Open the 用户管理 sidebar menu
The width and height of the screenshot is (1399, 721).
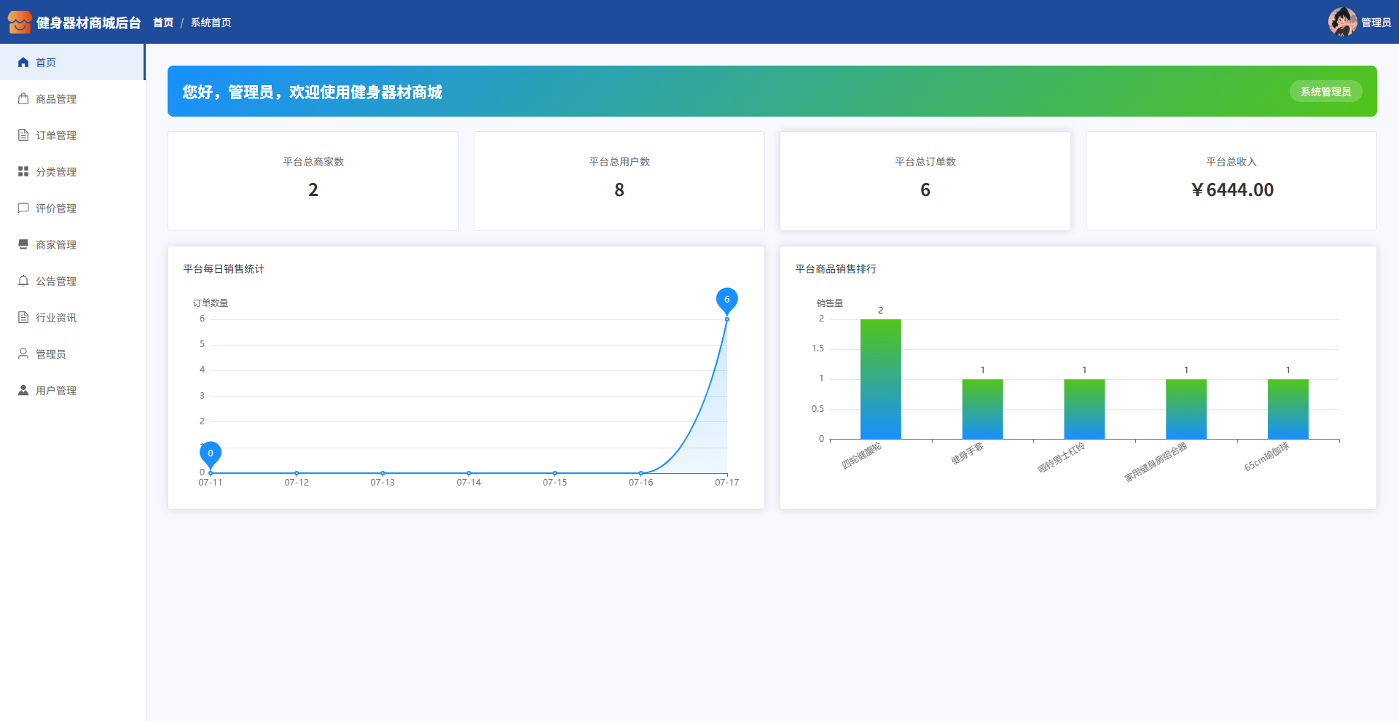click(56, 391)
